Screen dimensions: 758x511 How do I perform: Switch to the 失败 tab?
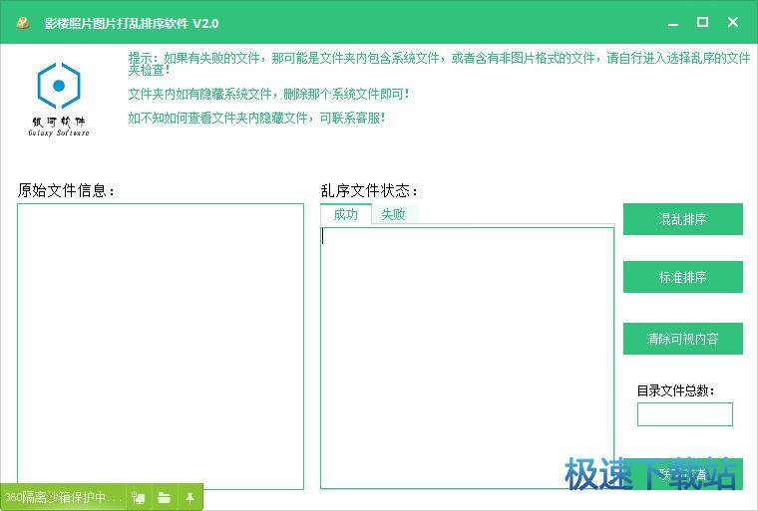point(393,214)
